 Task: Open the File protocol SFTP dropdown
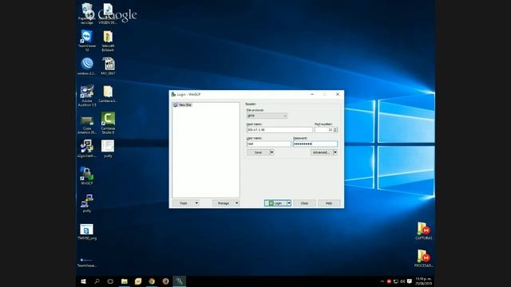tap(267, 116)
